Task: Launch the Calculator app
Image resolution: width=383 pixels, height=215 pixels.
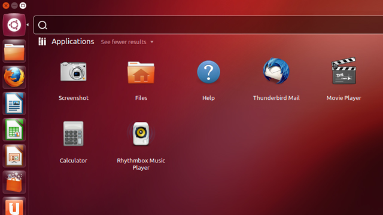Action: pos(73,134)
